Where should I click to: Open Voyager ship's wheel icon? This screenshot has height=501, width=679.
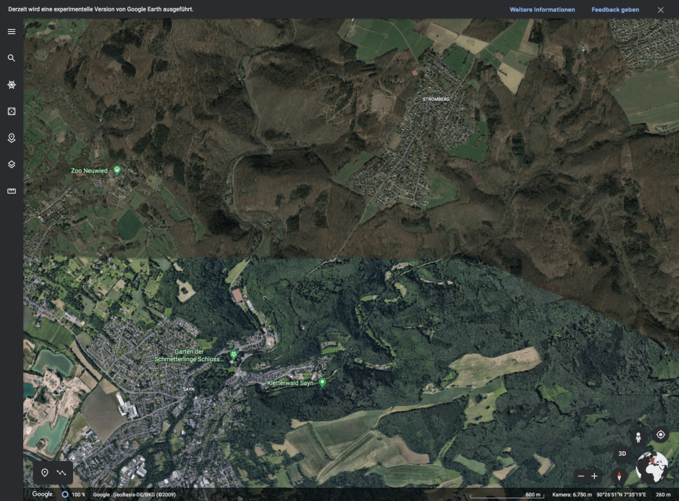tap(11, 85)
